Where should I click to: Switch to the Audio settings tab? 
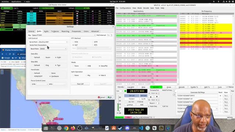pyautogui.click(x=46, y=31)
